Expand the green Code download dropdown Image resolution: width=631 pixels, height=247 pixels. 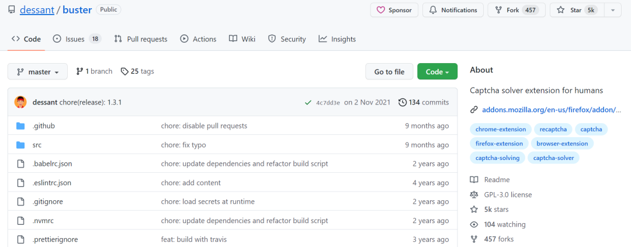click(437, 72)
